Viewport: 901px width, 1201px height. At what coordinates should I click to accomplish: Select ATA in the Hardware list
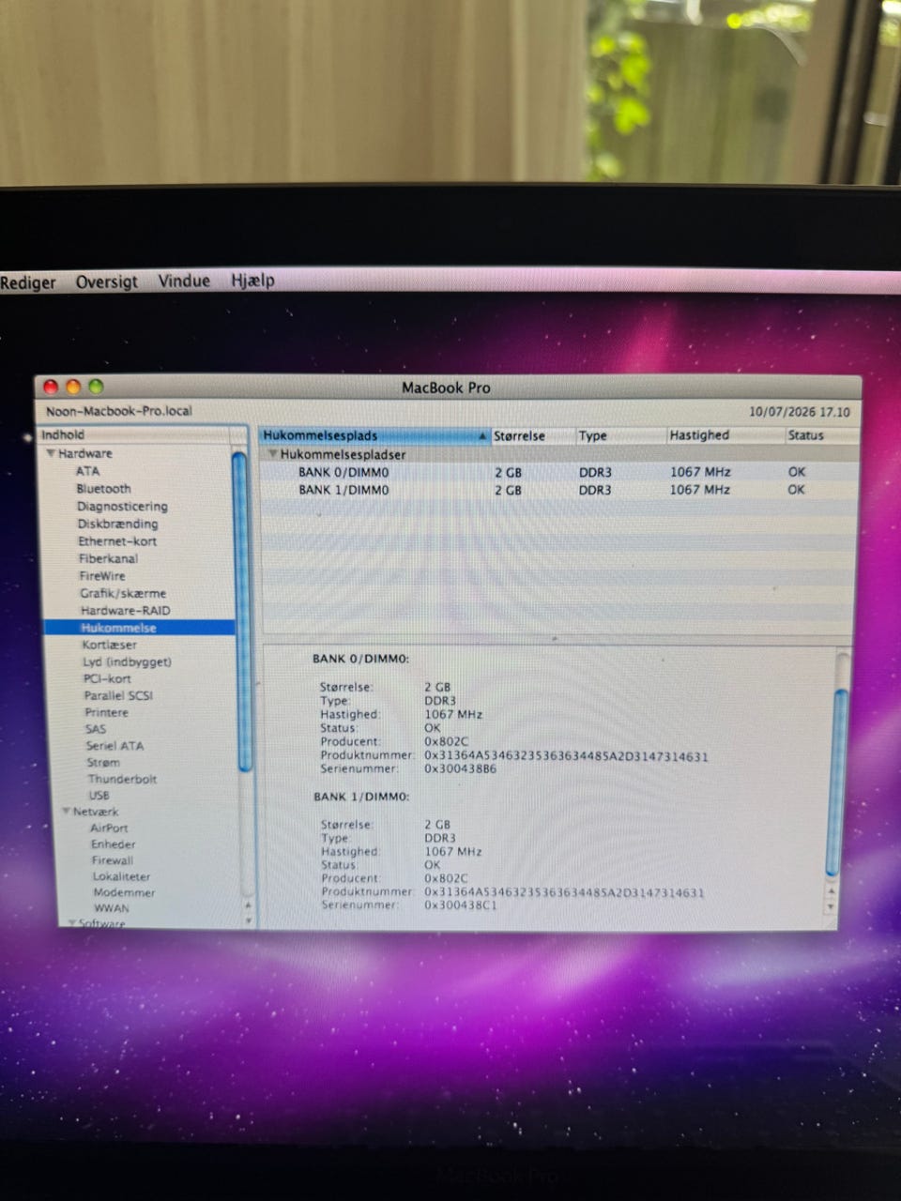pos(87,471)
